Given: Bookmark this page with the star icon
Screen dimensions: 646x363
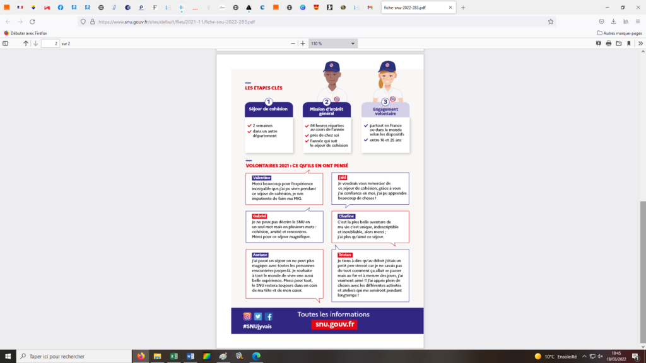Looking at the screenshot, I should 551,21.
